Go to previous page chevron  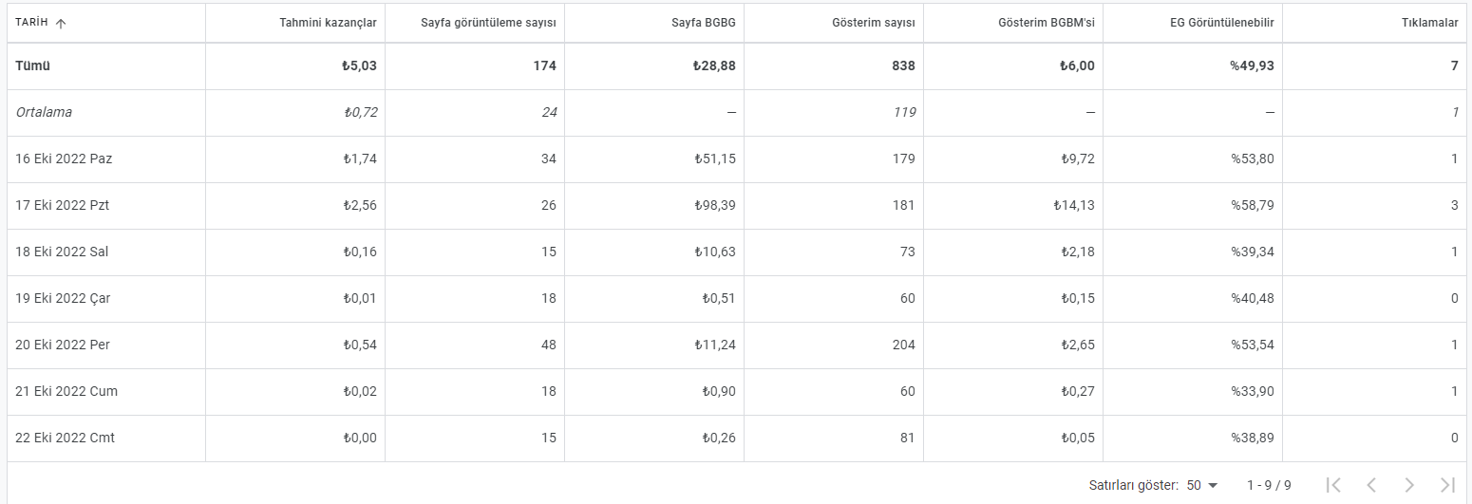coord(1371,485)
